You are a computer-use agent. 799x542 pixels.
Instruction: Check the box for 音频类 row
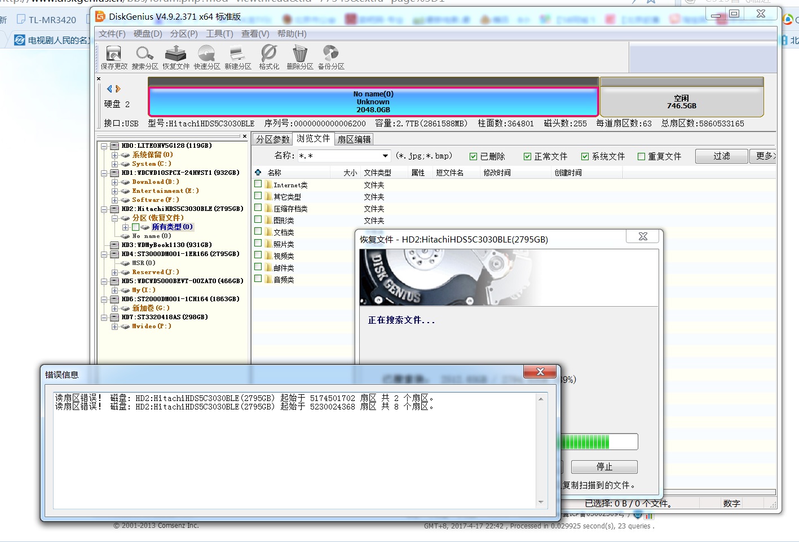[258, 279]
